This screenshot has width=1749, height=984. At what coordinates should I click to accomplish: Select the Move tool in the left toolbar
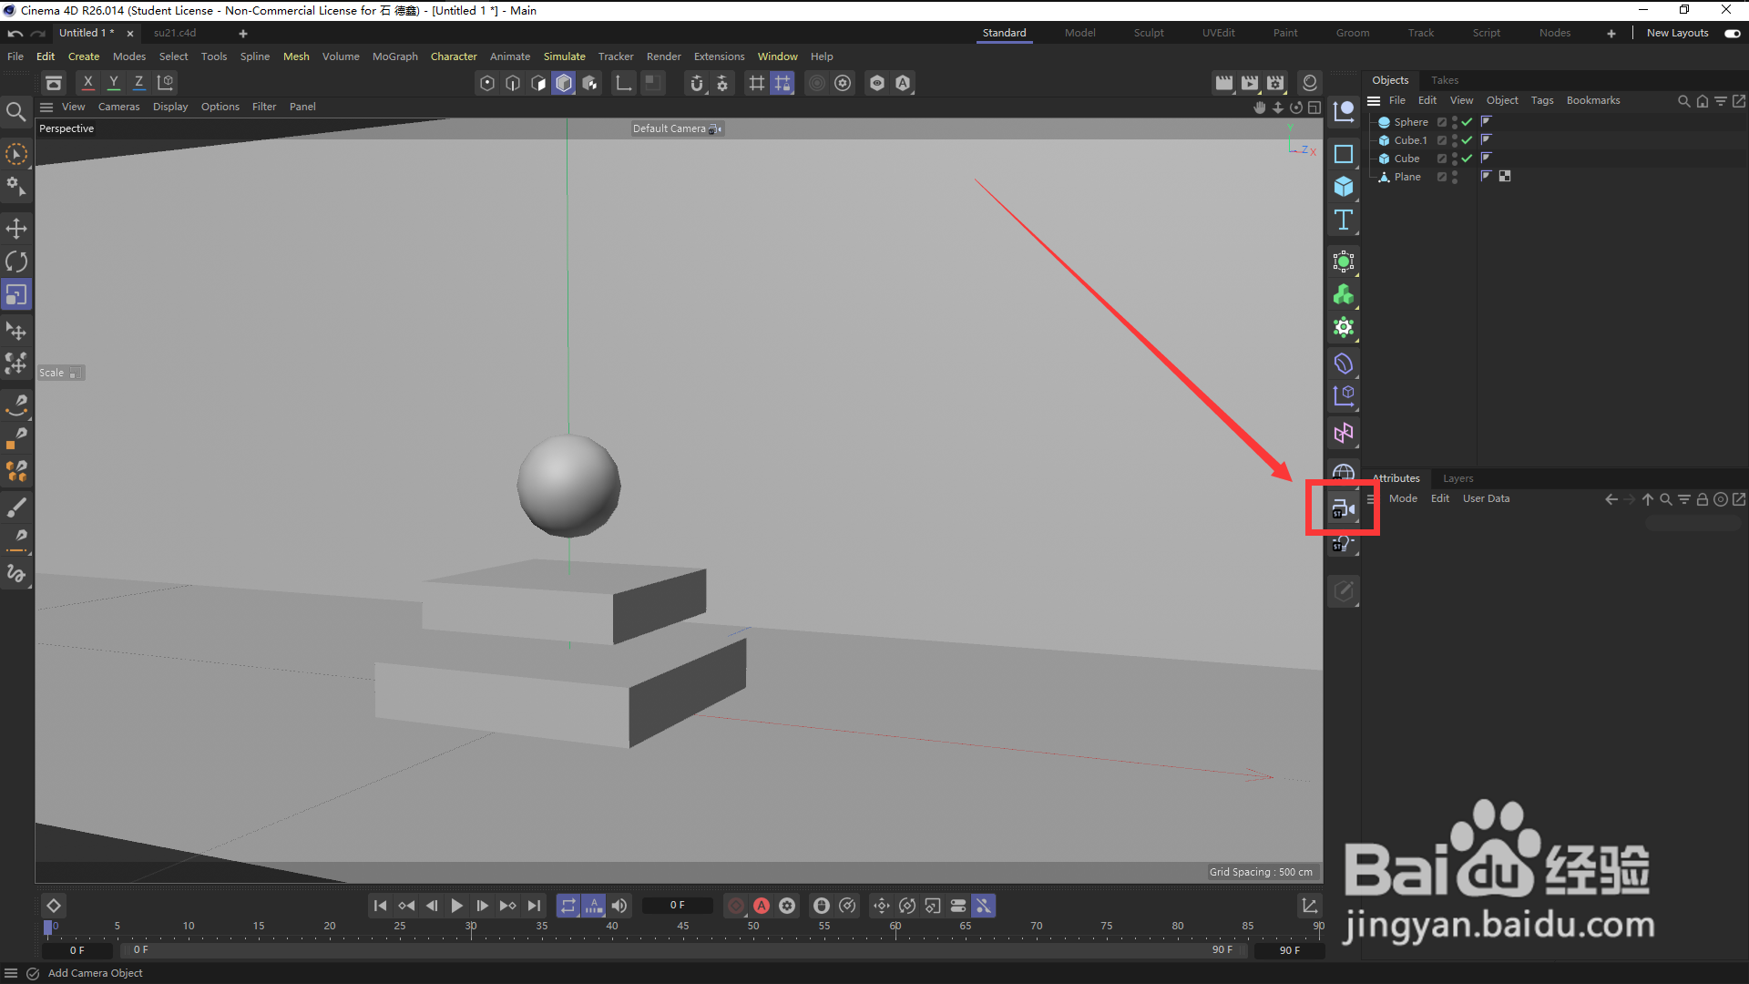point(16,228)
